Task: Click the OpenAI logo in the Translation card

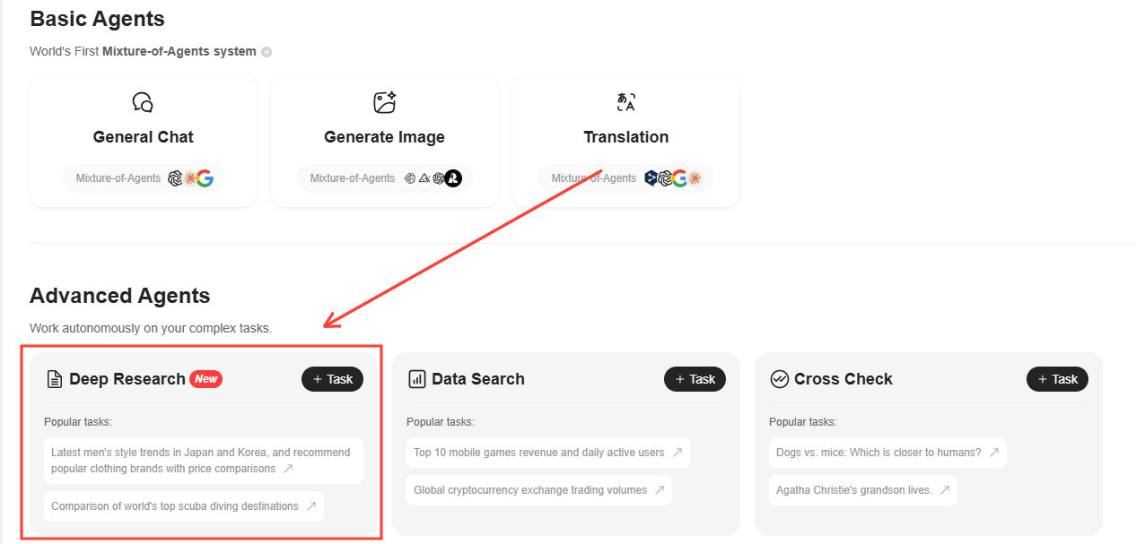Action: coord(665,177)
